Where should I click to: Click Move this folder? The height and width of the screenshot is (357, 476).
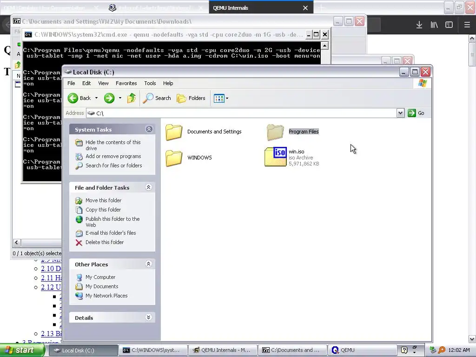[103, 200]
